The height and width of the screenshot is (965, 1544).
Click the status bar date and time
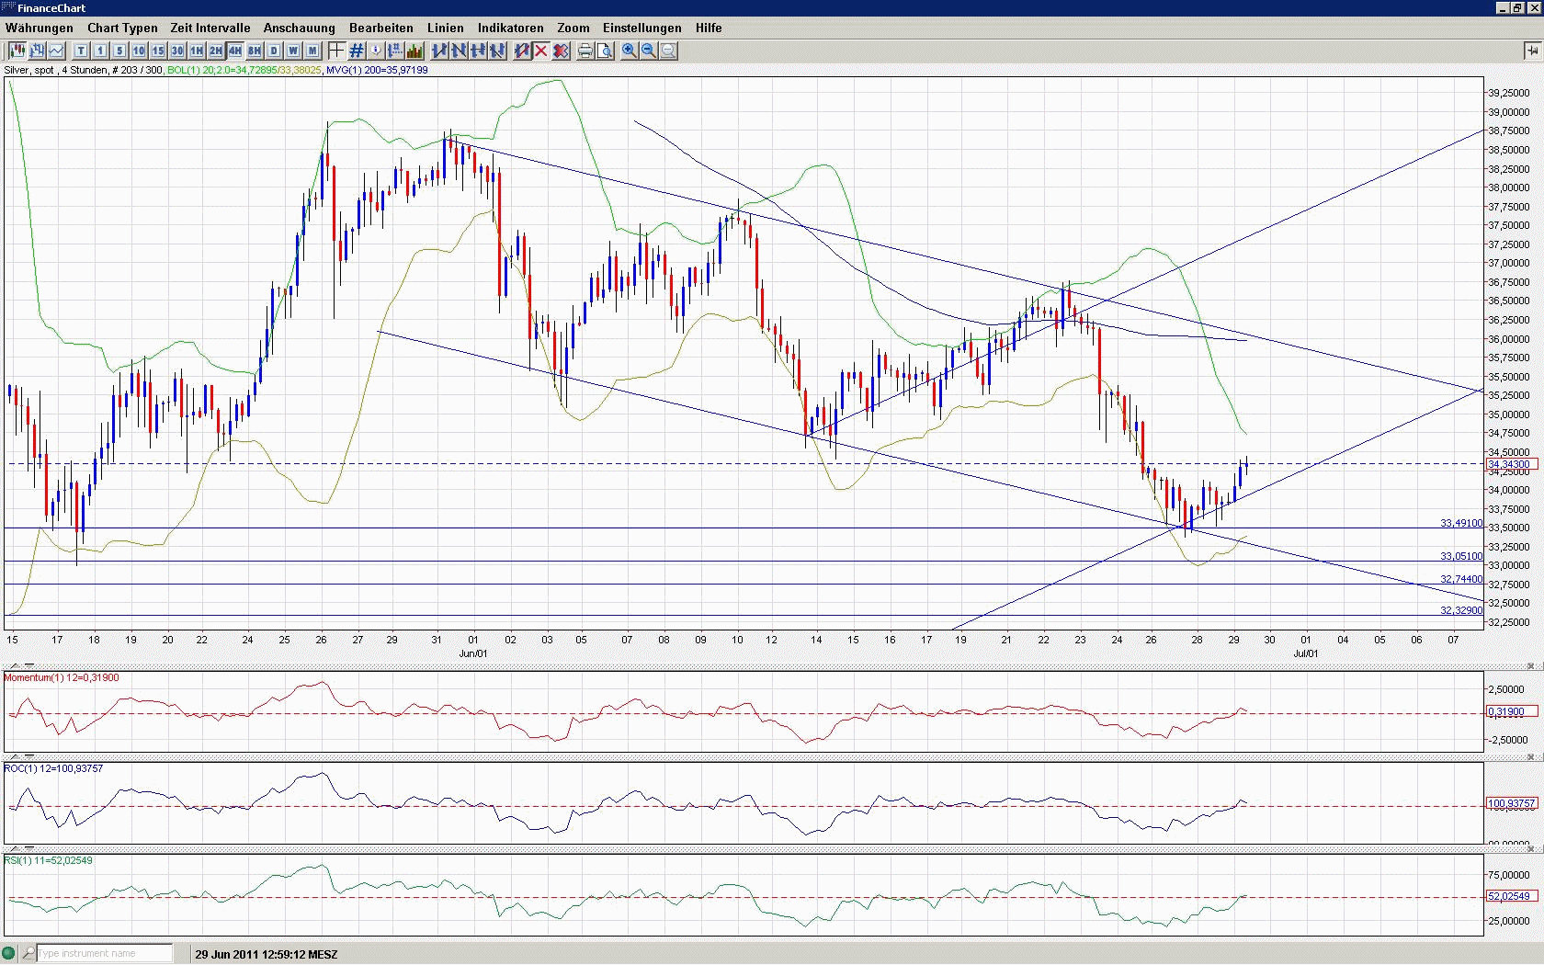267,954
